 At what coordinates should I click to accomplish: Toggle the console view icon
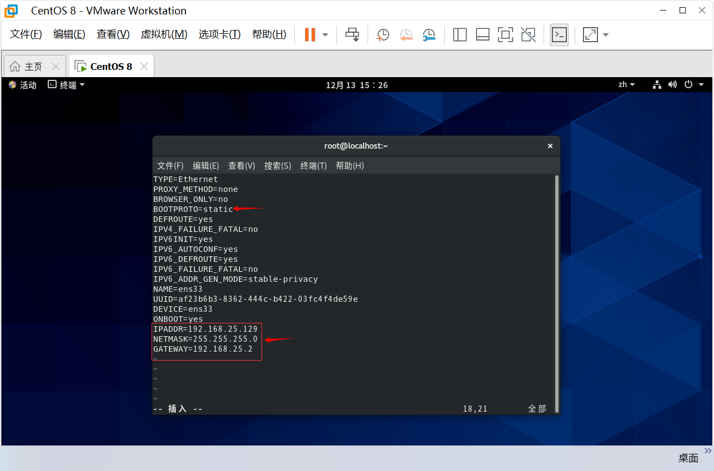[559, 35]
